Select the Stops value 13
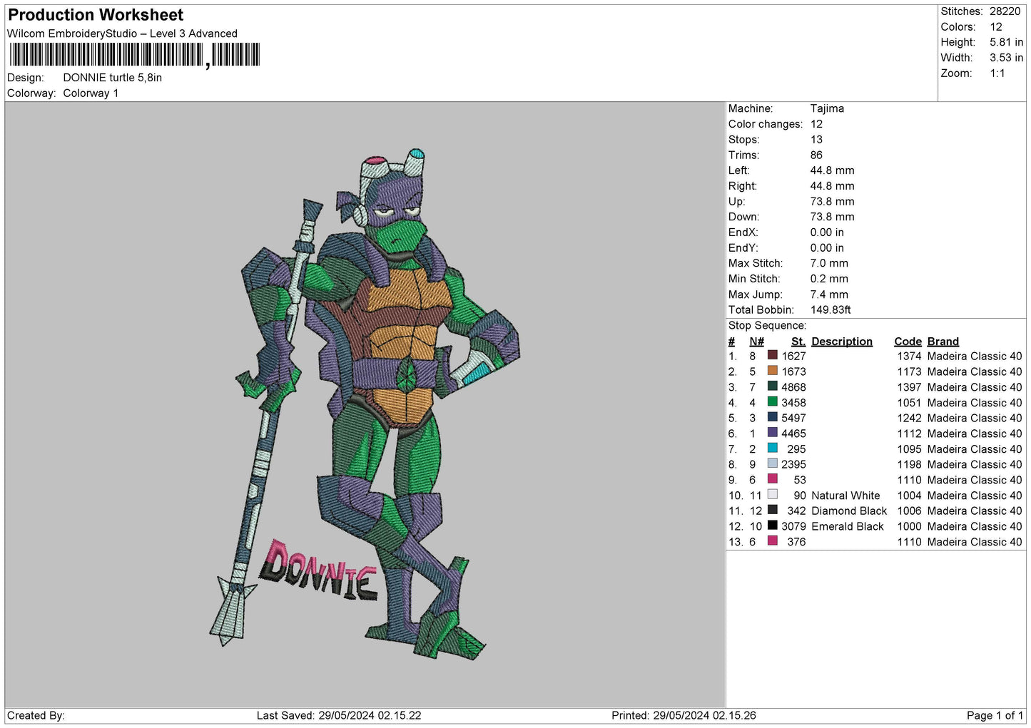This screenshot has height=728, width=1031. pyautogui.click(x=816, y=140)
